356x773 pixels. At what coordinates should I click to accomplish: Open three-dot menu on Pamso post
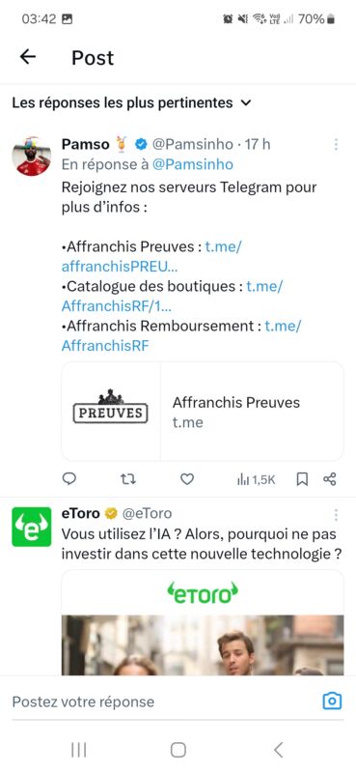(x=336, y=144)
